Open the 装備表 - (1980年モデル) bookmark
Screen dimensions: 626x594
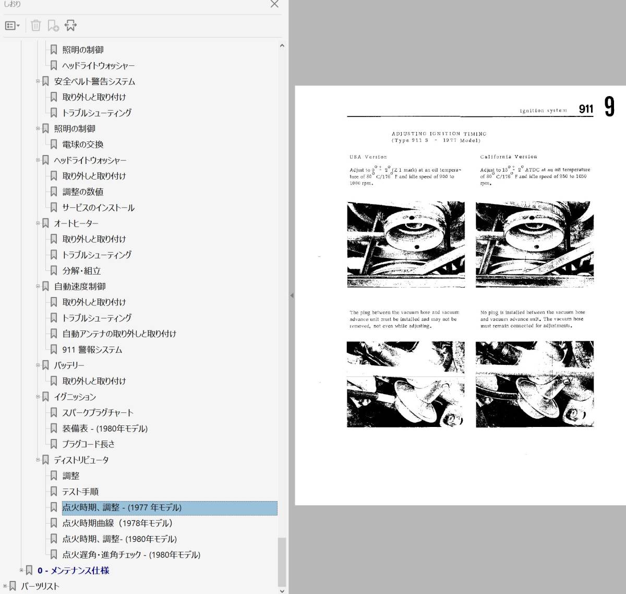pos(105,429)
